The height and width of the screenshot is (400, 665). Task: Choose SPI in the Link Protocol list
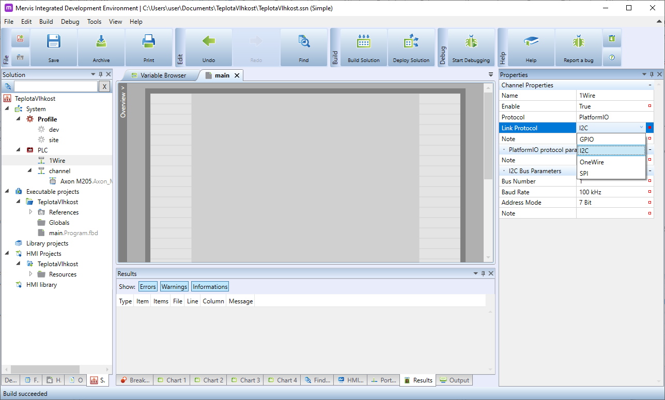pos(584,174)
